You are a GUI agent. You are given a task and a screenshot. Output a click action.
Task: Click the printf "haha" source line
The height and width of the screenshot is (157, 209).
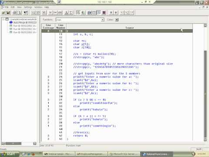[x=94, y=109]
